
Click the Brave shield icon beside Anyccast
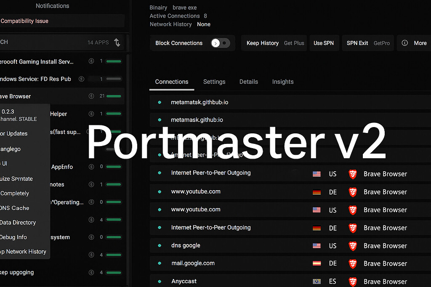coord(353,281)
